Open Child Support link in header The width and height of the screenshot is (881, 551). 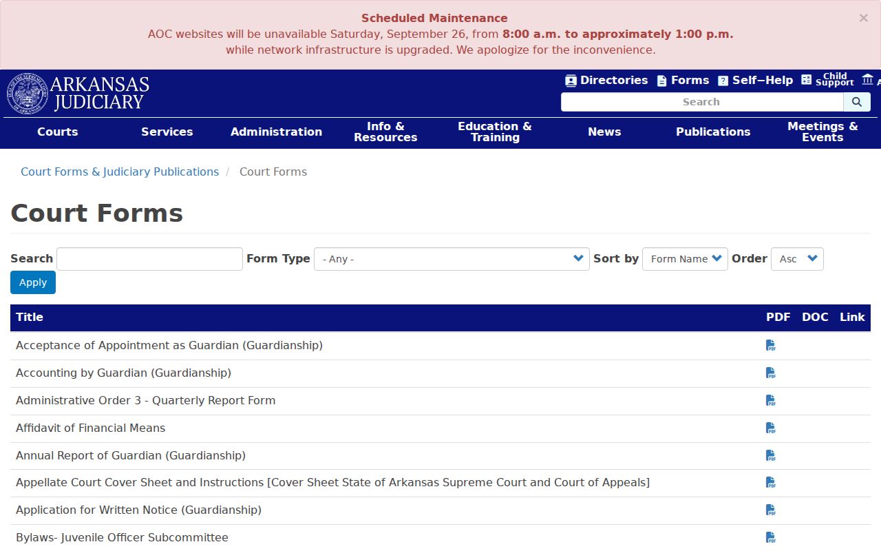click(828, 80)
